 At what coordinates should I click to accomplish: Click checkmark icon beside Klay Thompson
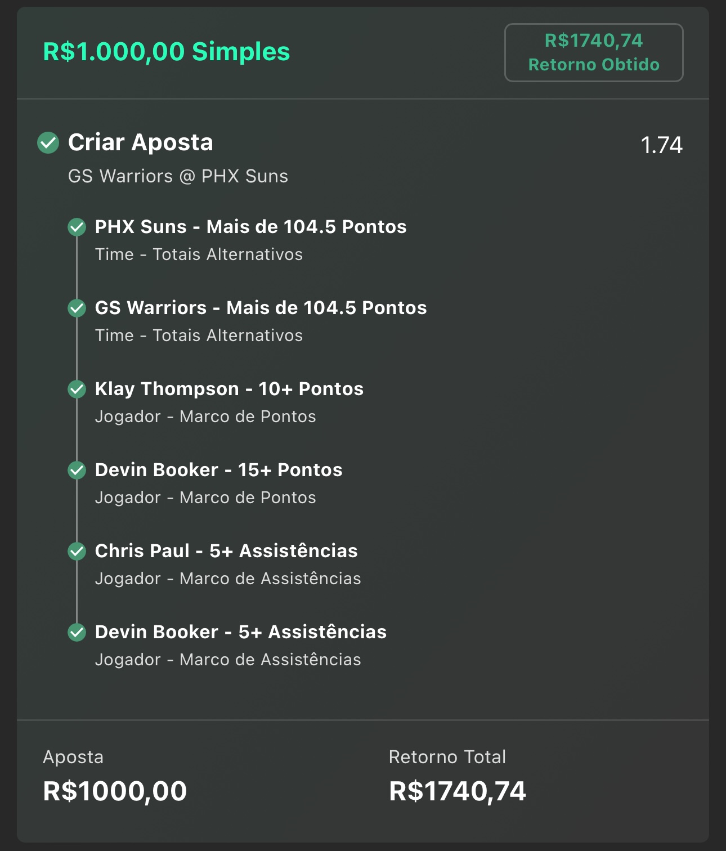point(77,389)
